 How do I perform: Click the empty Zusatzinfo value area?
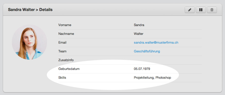click(x=168, y=60)
